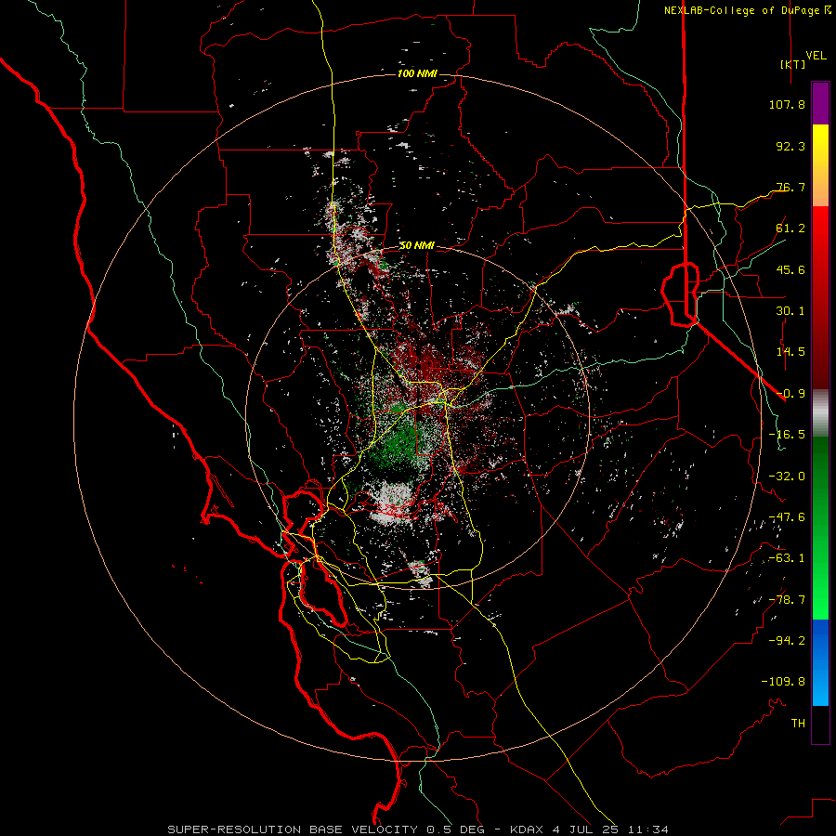Select the -16.5 legend value
The width and height of the screenshot is (836, 836).
787,435
